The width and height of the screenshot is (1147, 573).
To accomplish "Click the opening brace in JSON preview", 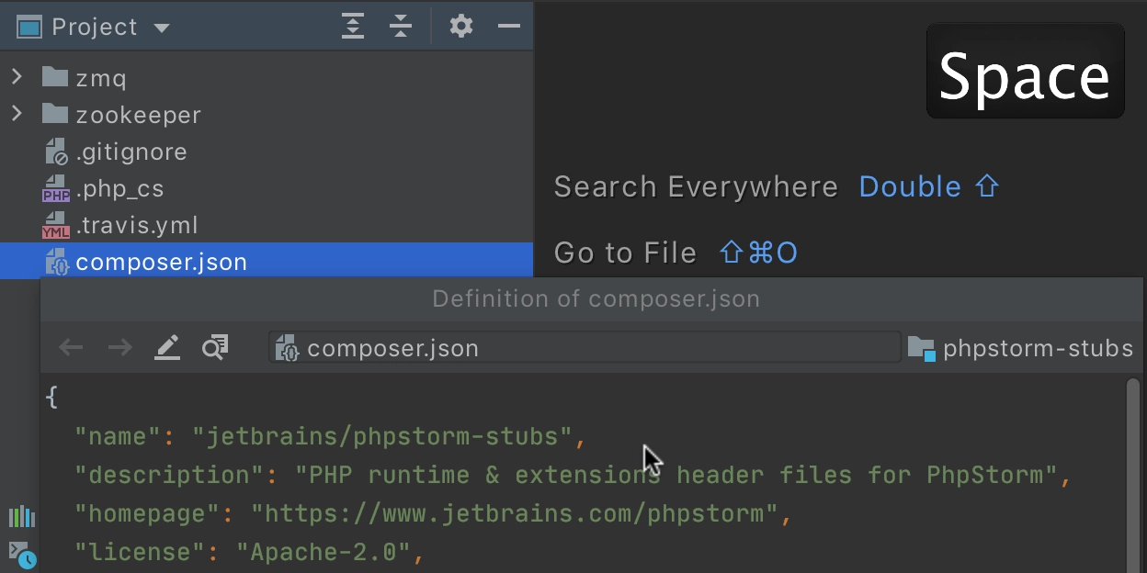I will coord(51,398).
